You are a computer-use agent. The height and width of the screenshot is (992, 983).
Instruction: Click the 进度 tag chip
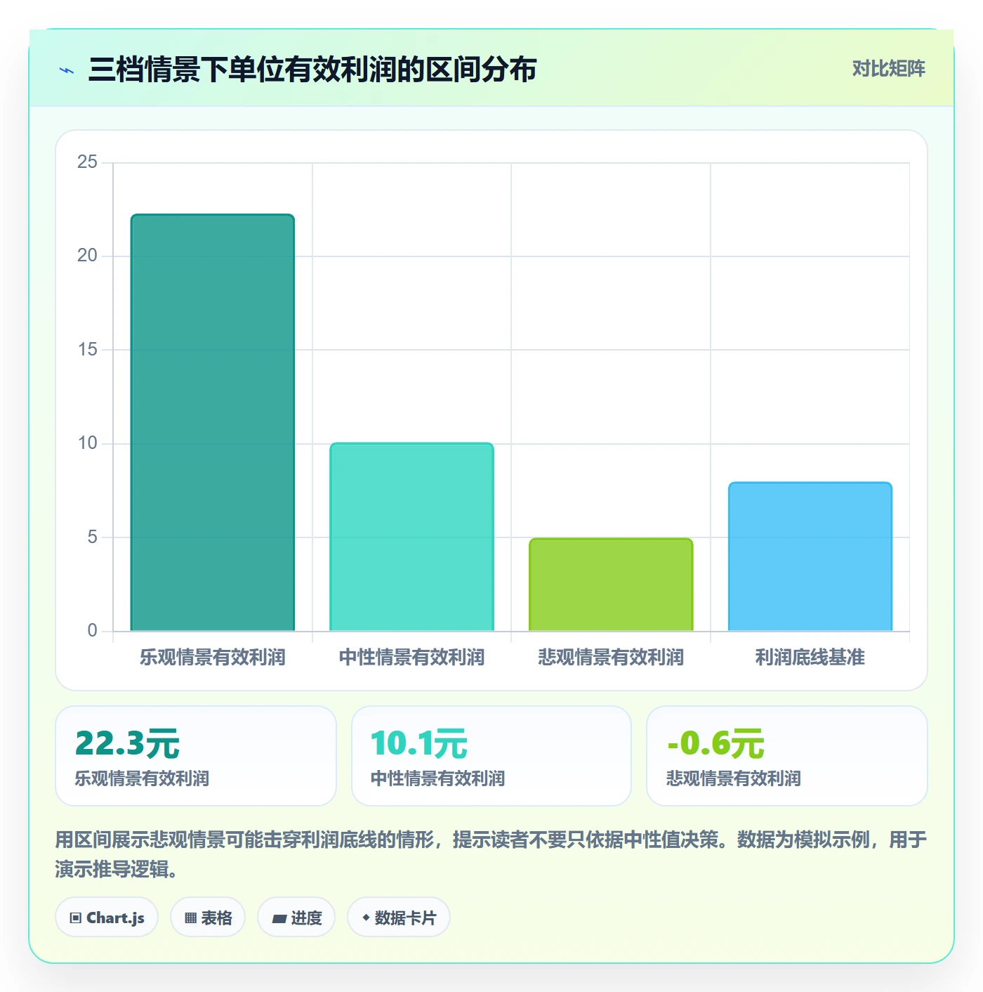tap(296, 917)
